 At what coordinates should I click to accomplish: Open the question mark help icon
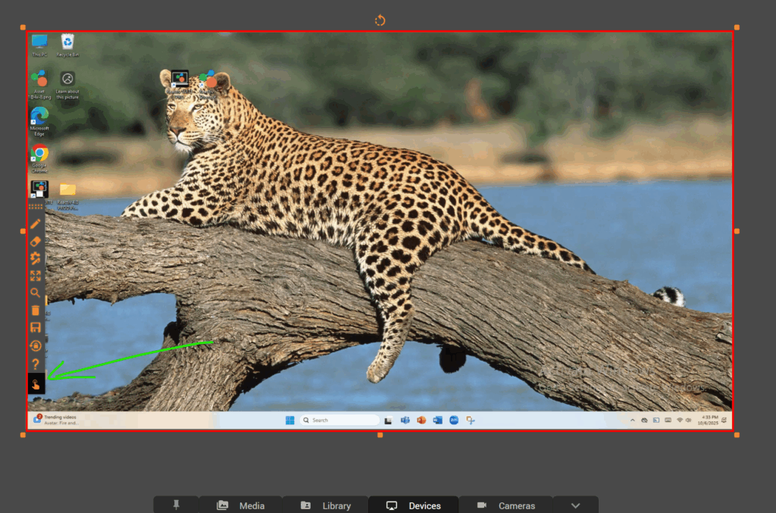click(36, 364)
